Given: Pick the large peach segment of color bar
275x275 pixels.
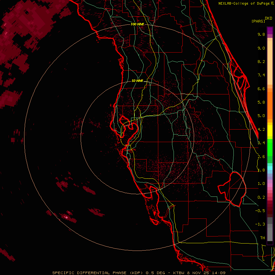Looking at the screenshot, I should coord(270,63).
